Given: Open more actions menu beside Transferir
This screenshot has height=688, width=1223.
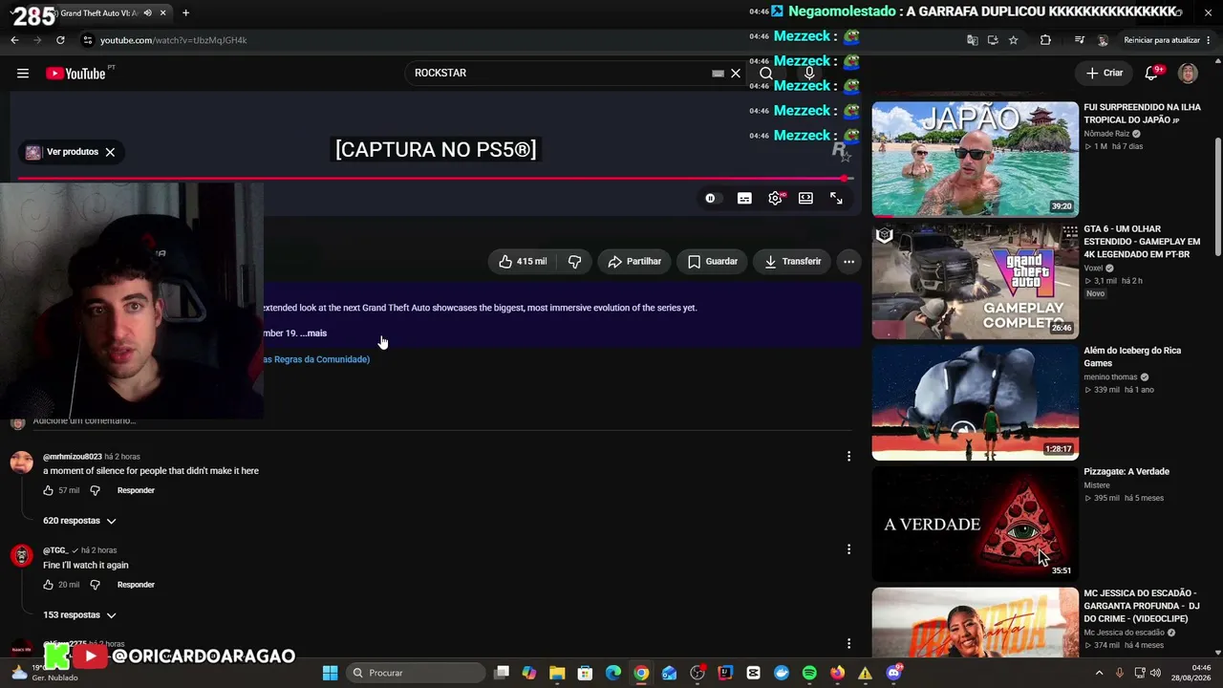Looking at the screenshot, I should [x=848, y=261].
